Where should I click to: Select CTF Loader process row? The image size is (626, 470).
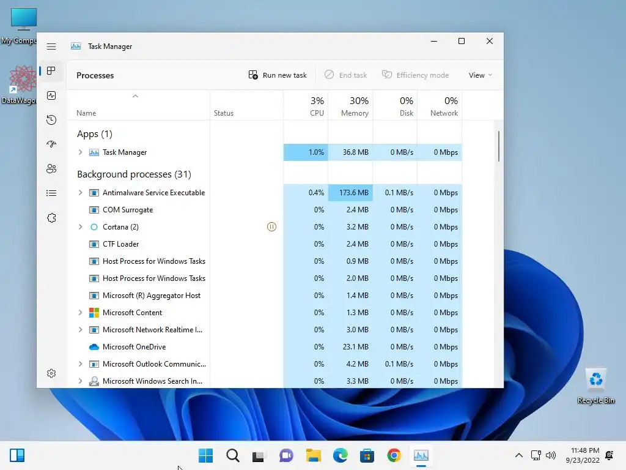point(264,244)
